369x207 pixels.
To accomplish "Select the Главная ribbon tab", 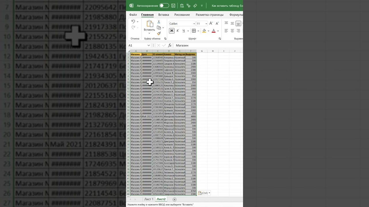I will 147,15.
